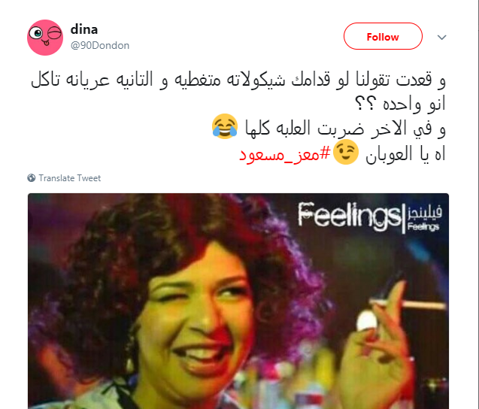Open the Translate Tweet link

coord(70,178)
